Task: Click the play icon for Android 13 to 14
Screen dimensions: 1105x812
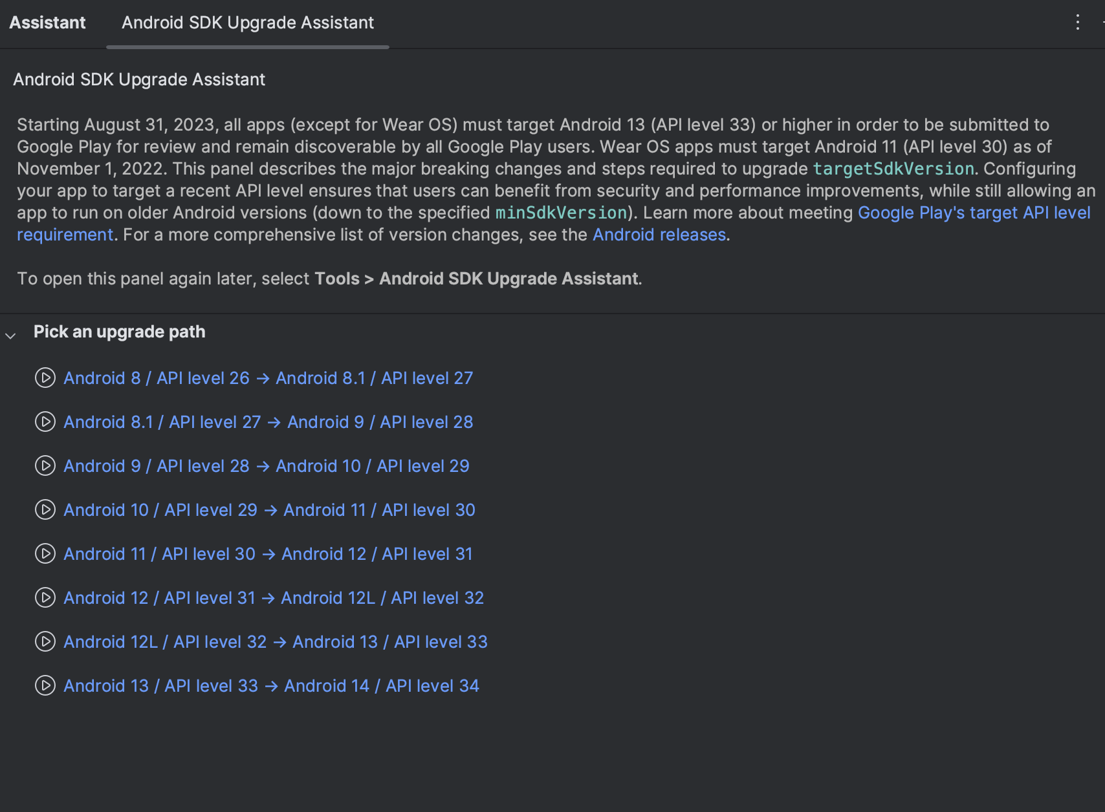Action: [45, 686]
